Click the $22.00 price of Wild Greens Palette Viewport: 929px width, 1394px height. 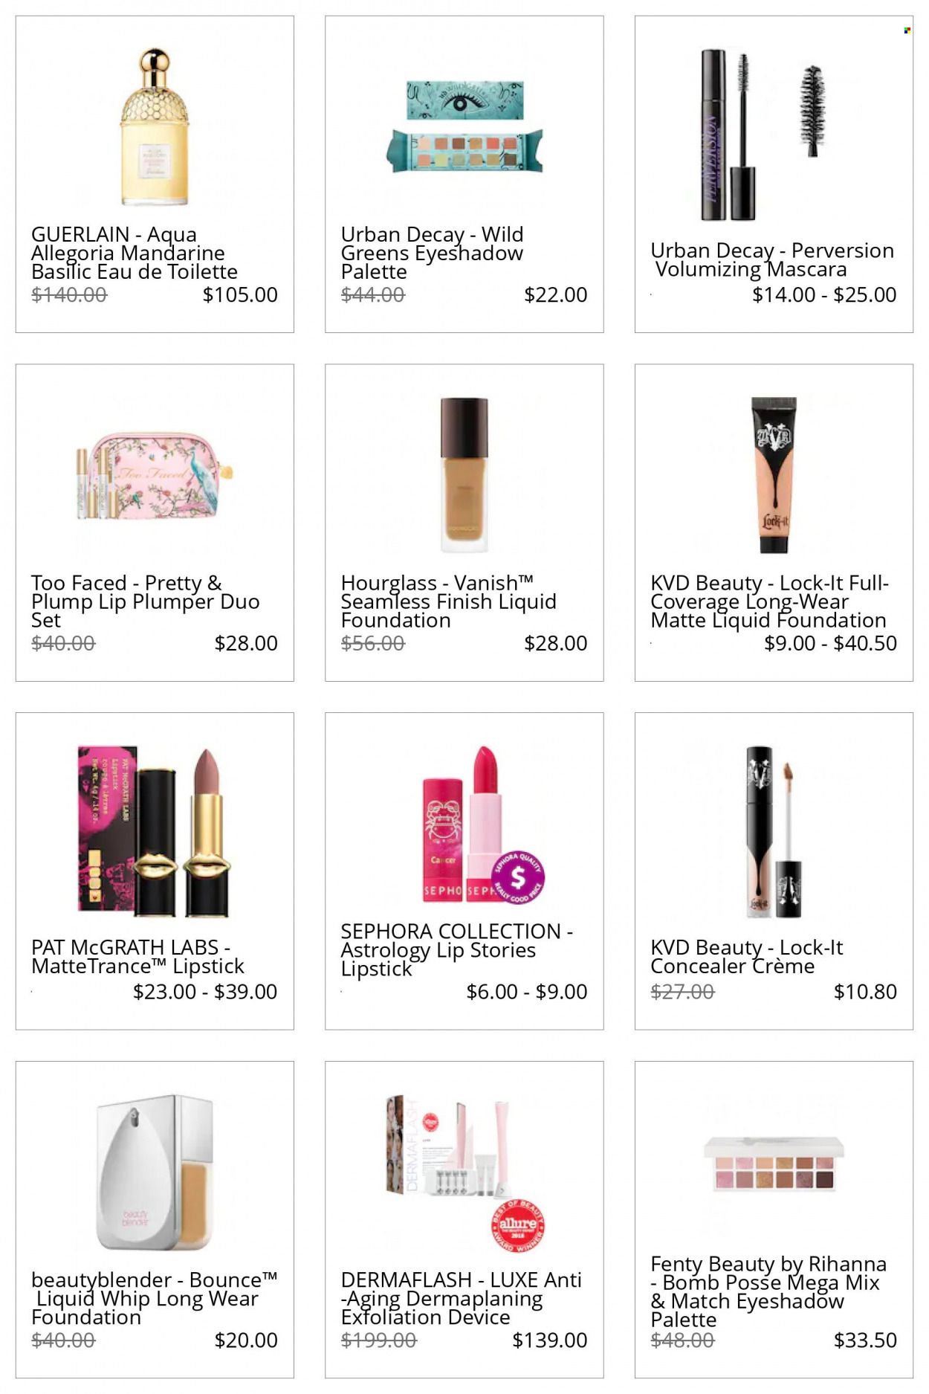(555, 294)
